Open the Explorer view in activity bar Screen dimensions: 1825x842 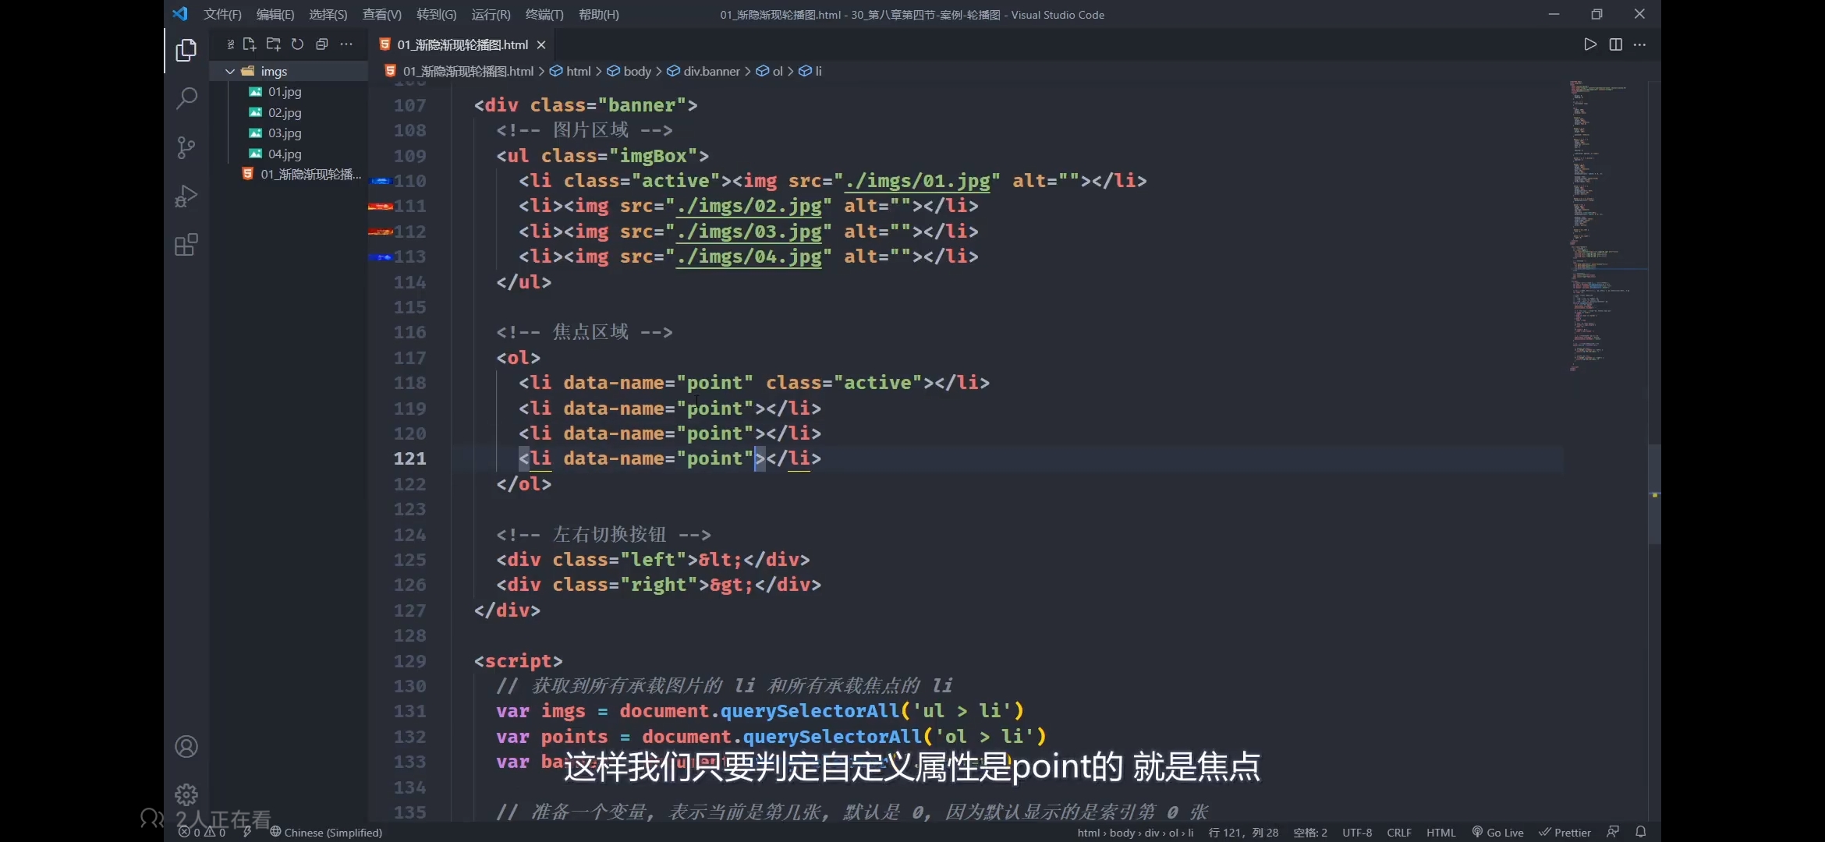click(x=186, y=51)
